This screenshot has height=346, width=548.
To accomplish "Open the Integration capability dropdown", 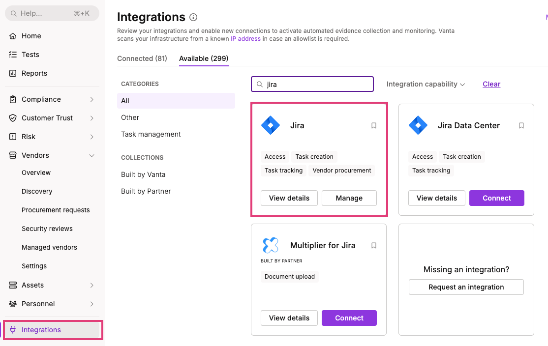I will (x=426, y=84).
